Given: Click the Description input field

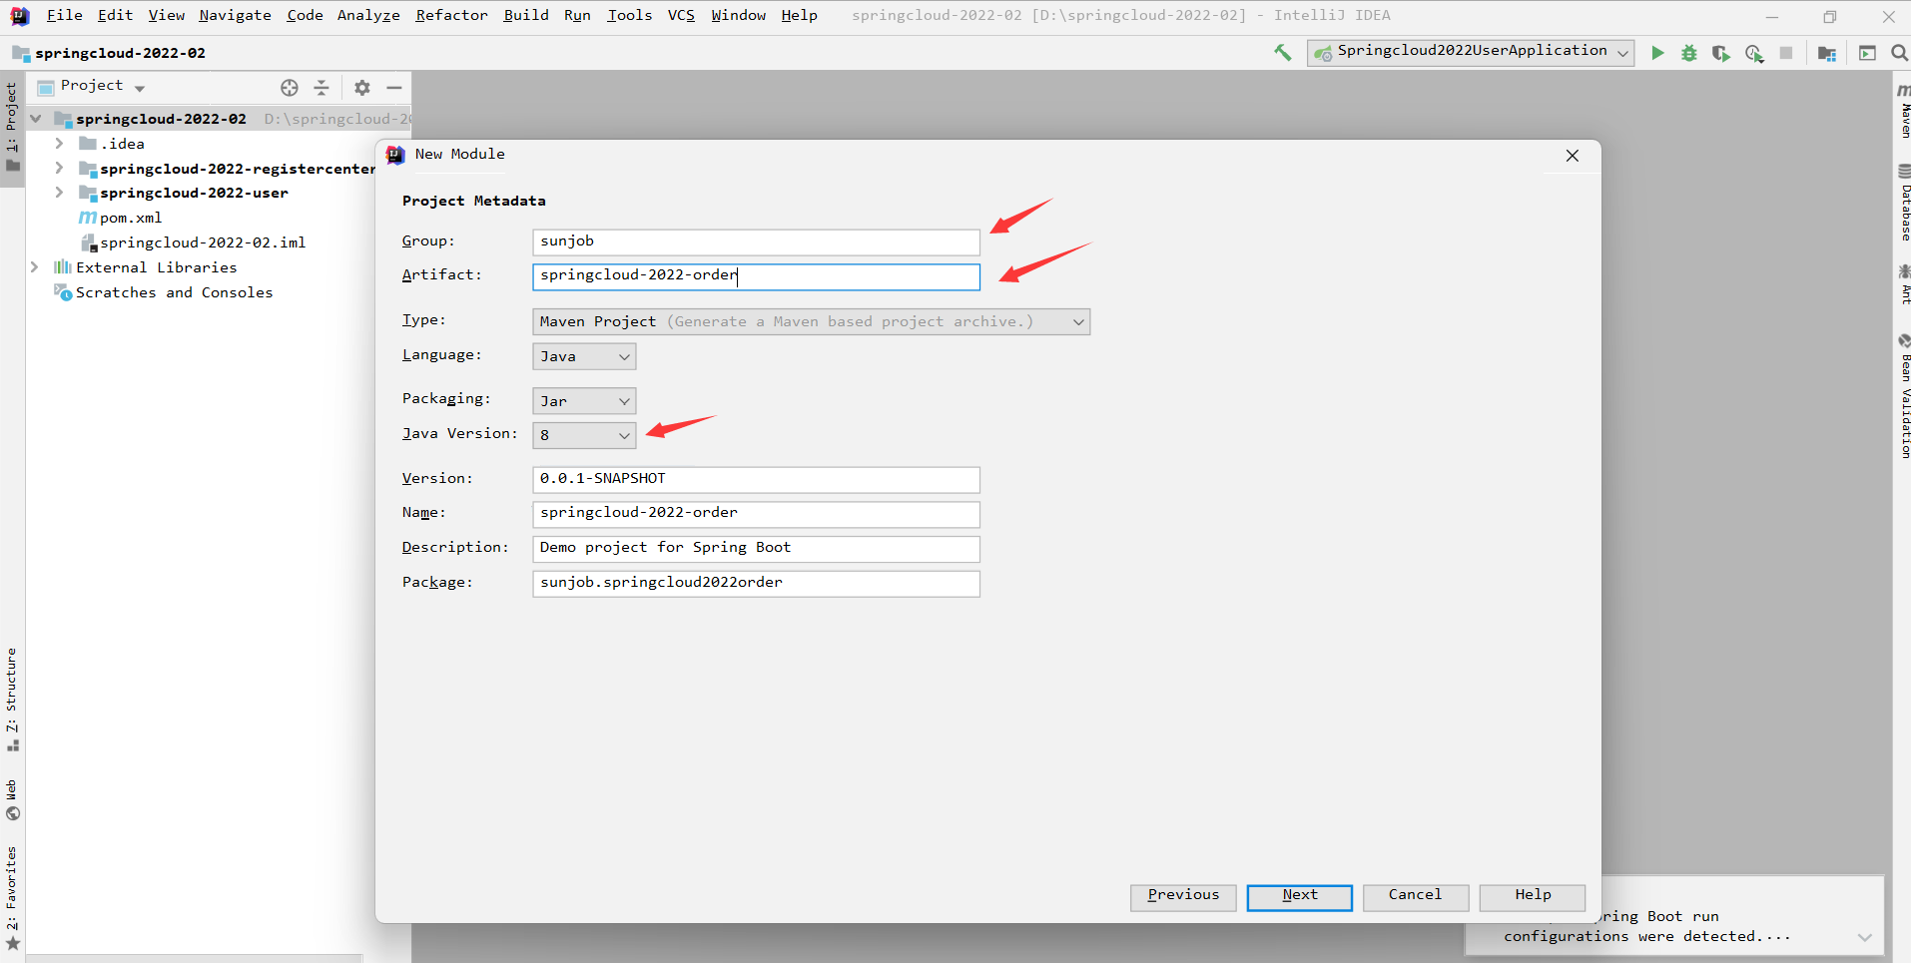Looking at the screenshot, I should pos(756,549).
